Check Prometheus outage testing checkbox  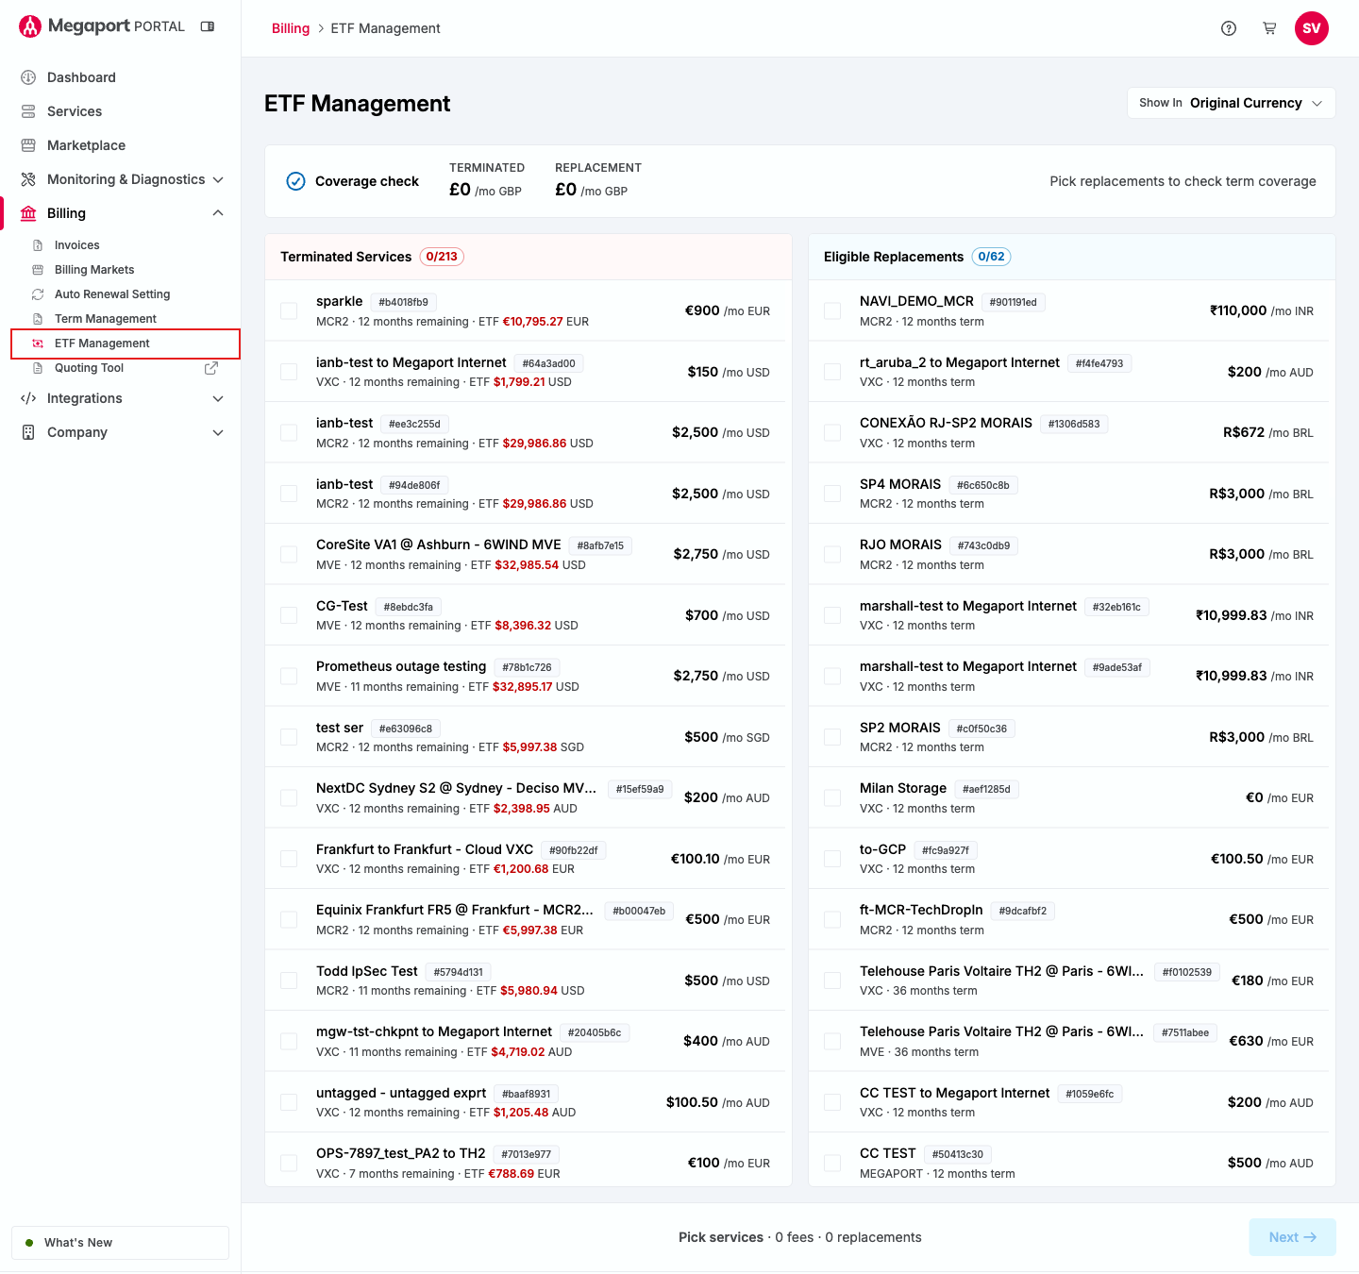click(289, 676)
